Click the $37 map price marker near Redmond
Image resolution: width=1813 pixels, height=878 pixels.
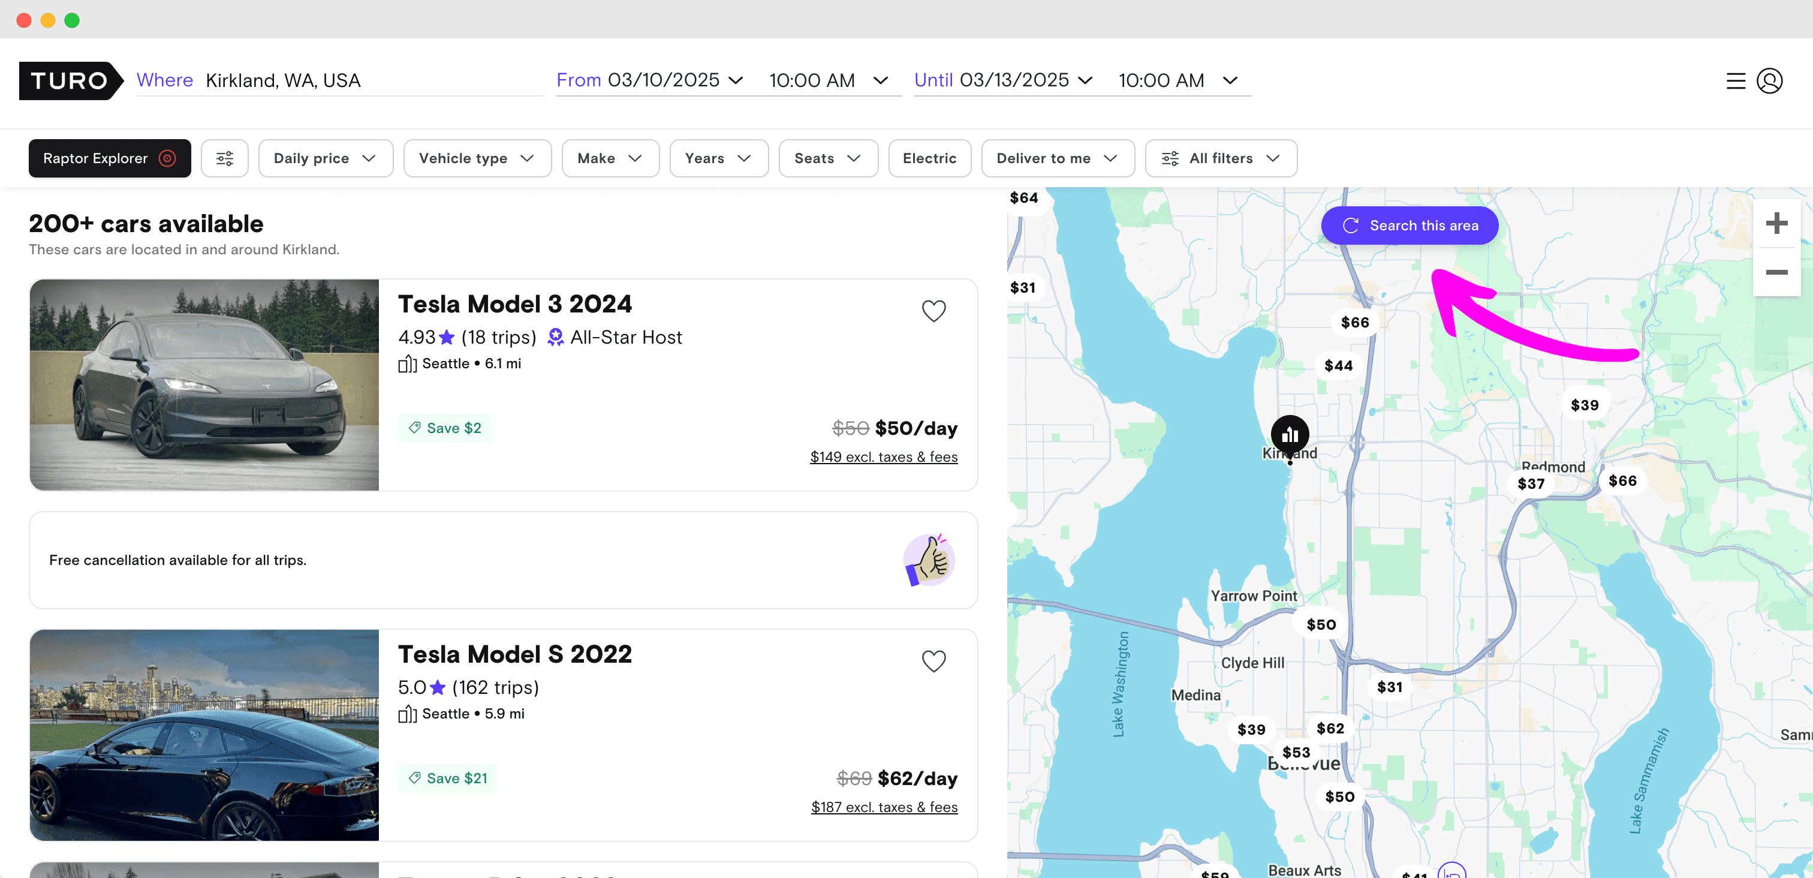click(1531, 484)
